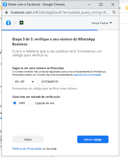Click the phone number input field
The width and height of the screenshot is (128, 158).
coord(56,82)
